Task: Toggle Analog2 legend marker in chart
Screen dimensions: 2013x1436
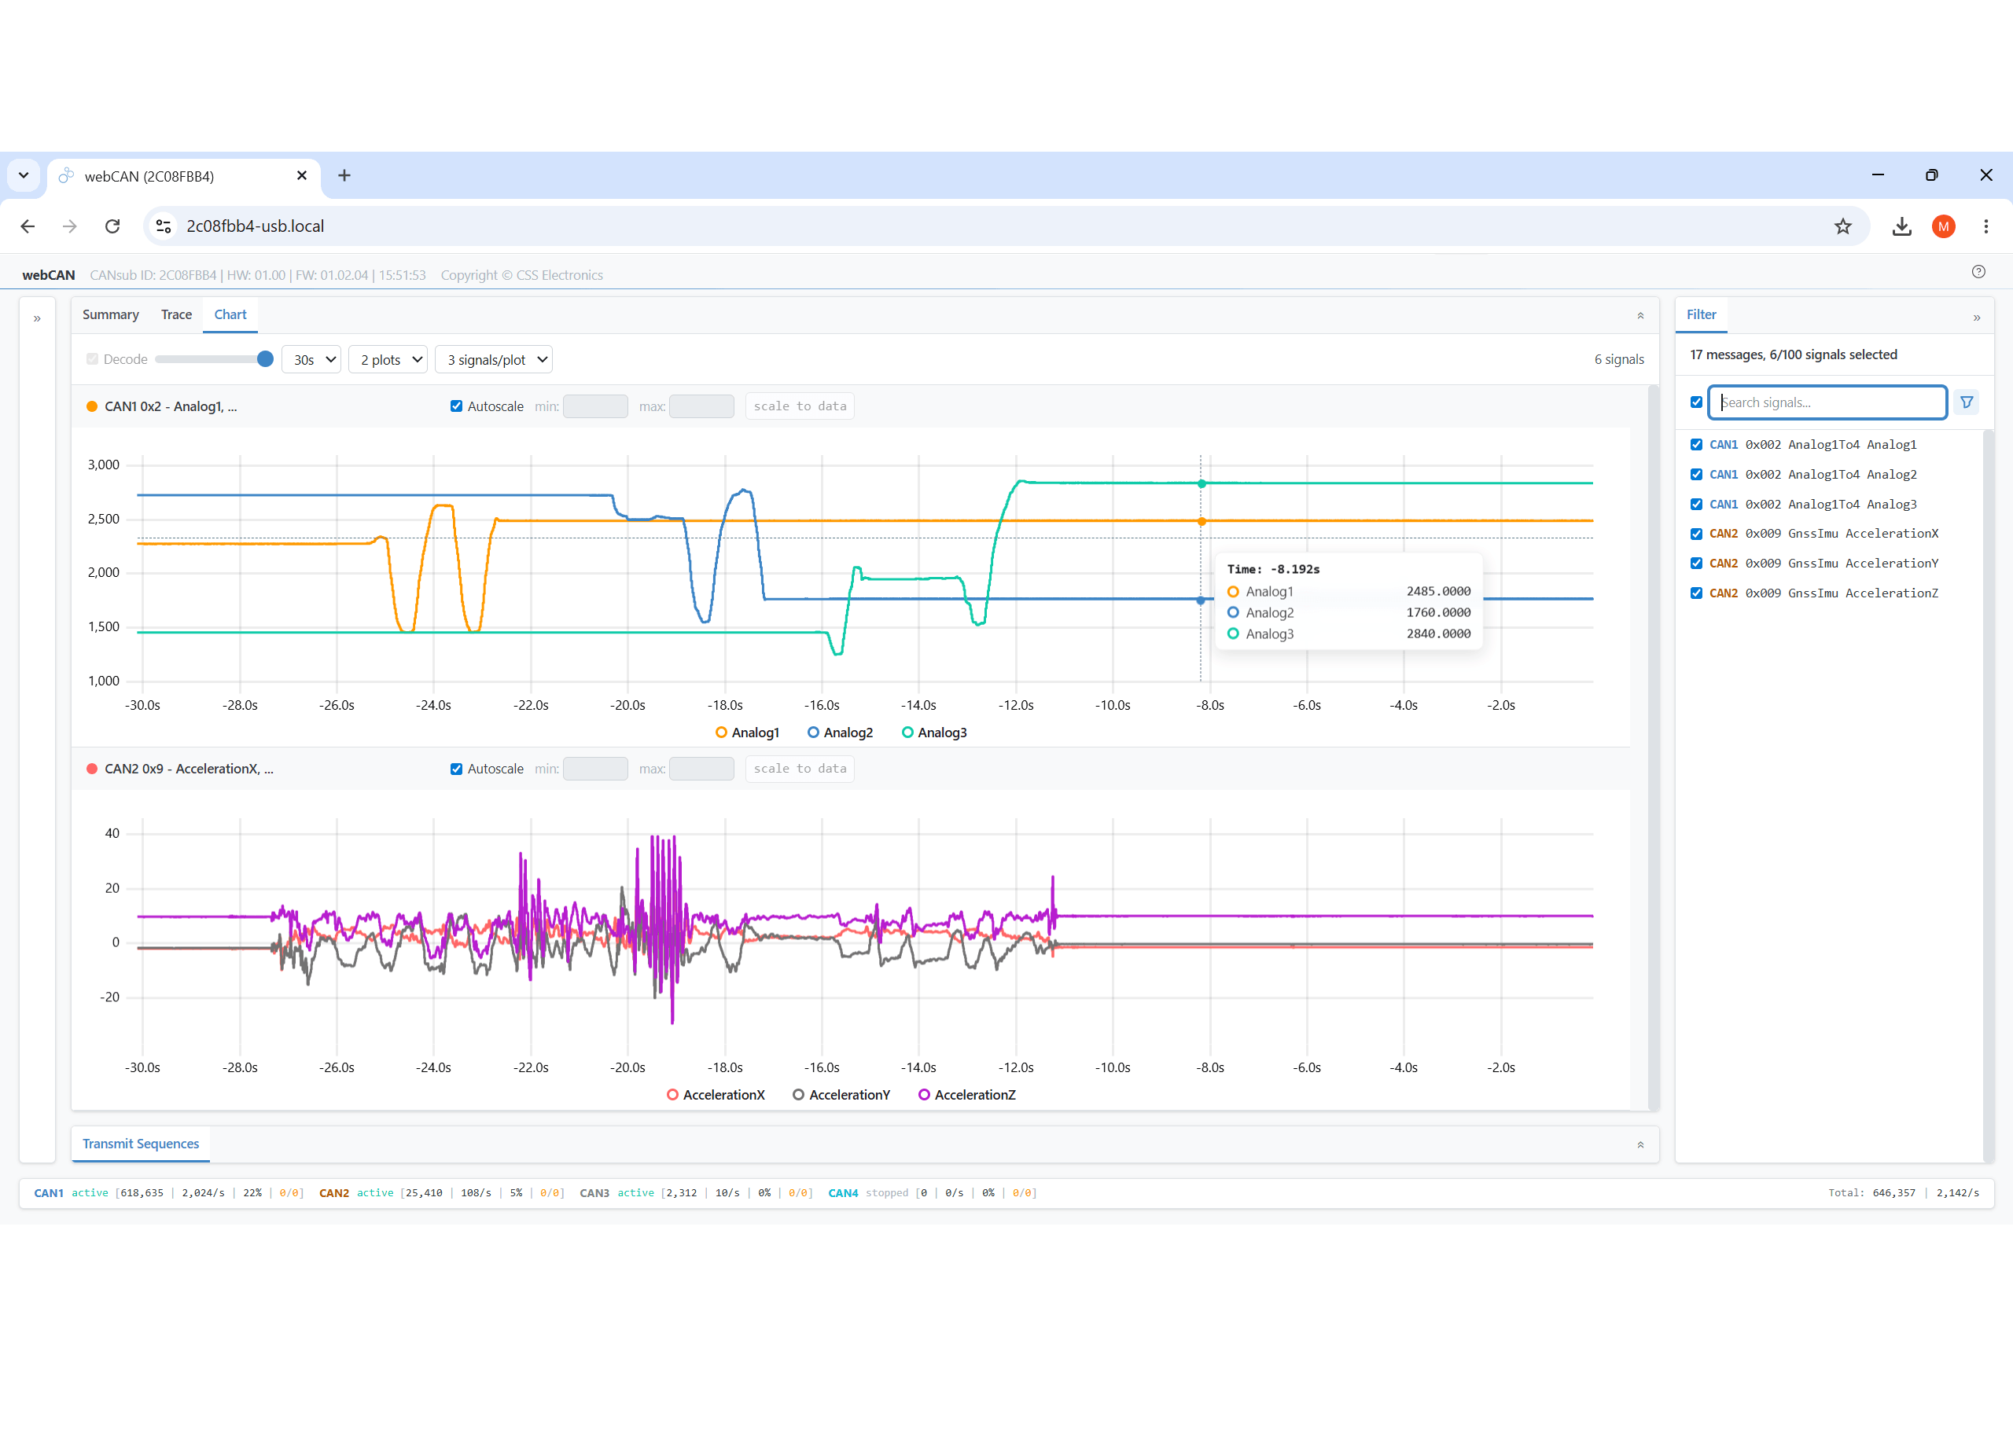Action: pyautogui.click(x=813, y=733)
